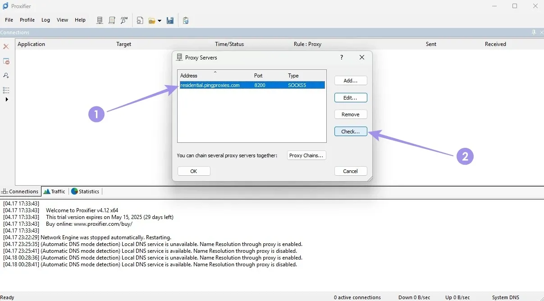Click the new profile page icon
This screenshot has height=301, width=544.
(x=140, y=20)
